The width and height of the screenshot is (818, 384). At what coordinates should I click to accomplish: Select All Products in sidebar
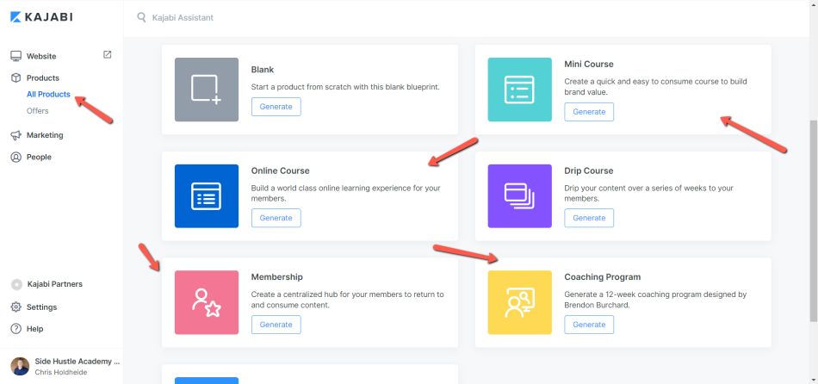coord(48,95)
